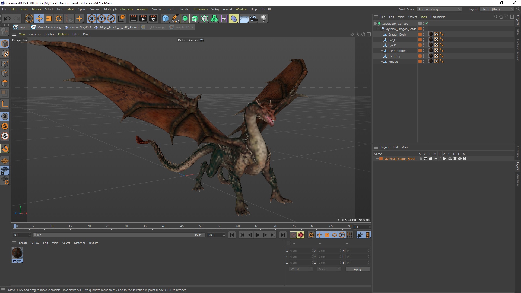Toggle X axis lock
Image resolution: width=521 pixels, height=293 pixels.
92,18
